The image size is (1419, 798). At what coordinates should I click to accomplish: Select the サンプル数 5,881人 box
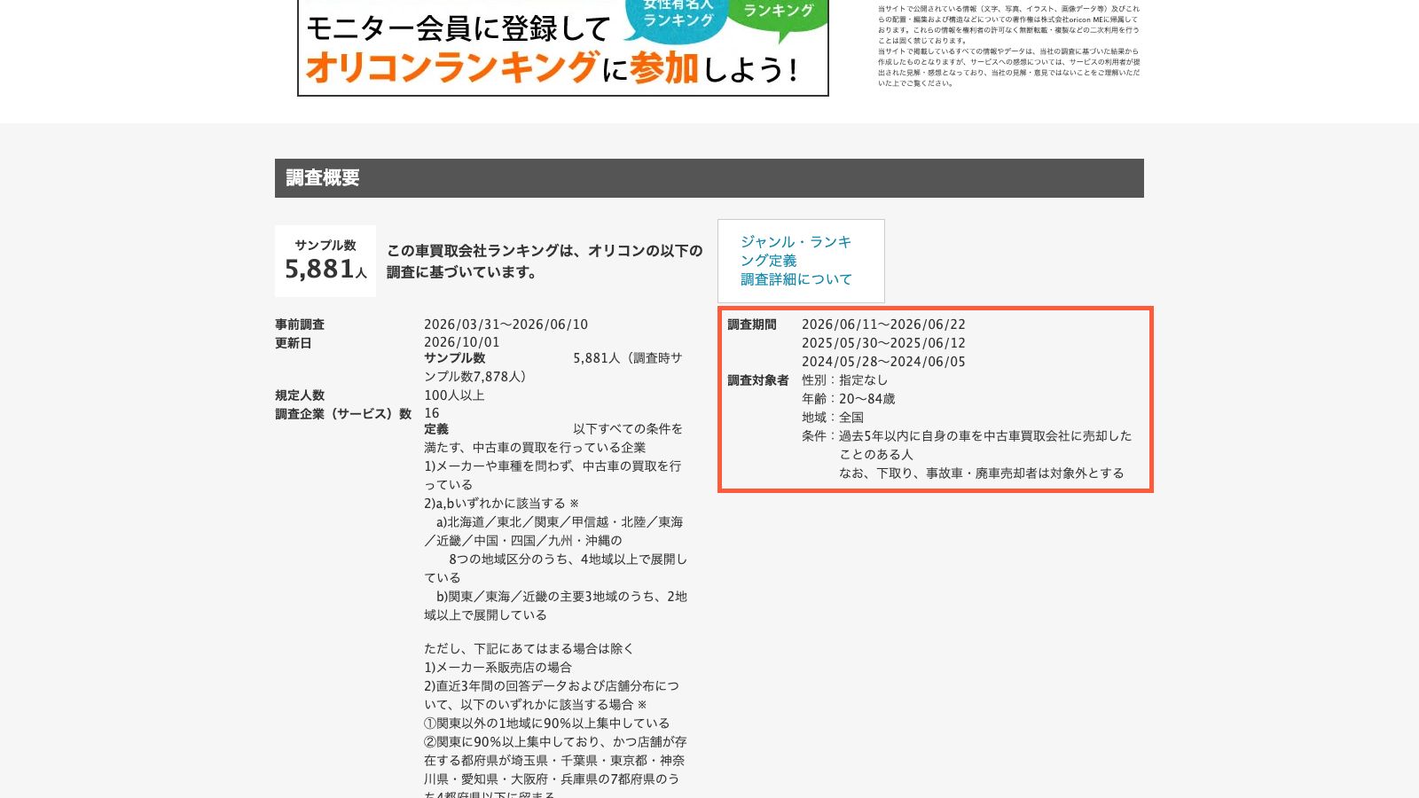(x=325, y=261)
